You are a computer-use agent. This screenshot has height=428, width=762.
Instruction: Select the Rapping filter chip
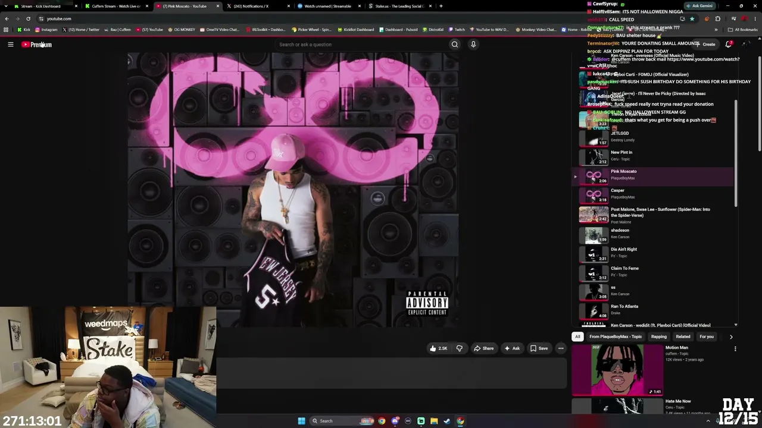point(659,336)
